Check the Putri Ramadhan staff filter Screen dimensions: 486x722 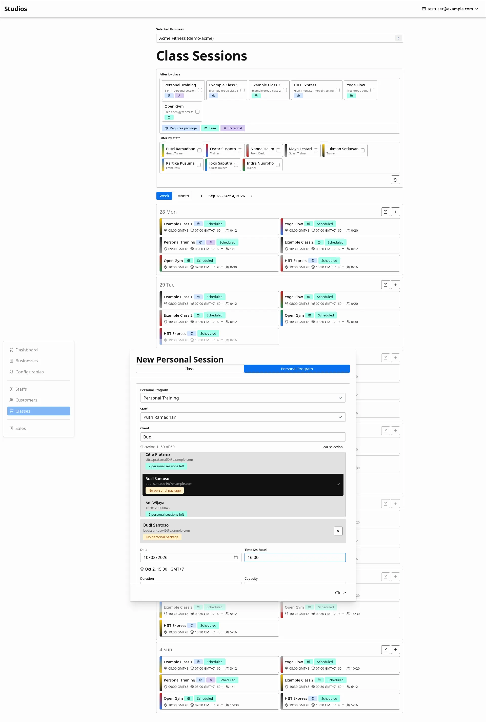[x=199, y=150]
